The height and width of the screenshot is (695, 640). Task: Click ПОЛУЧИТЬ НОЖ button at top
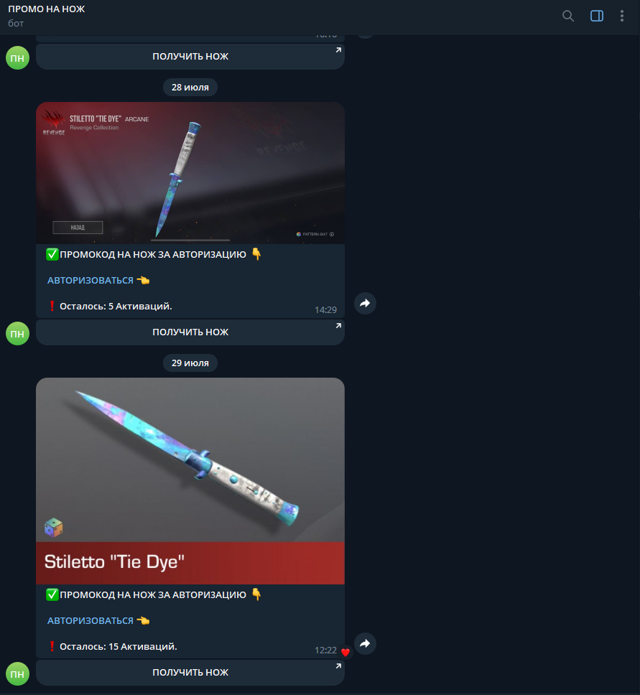coord(190,56)
